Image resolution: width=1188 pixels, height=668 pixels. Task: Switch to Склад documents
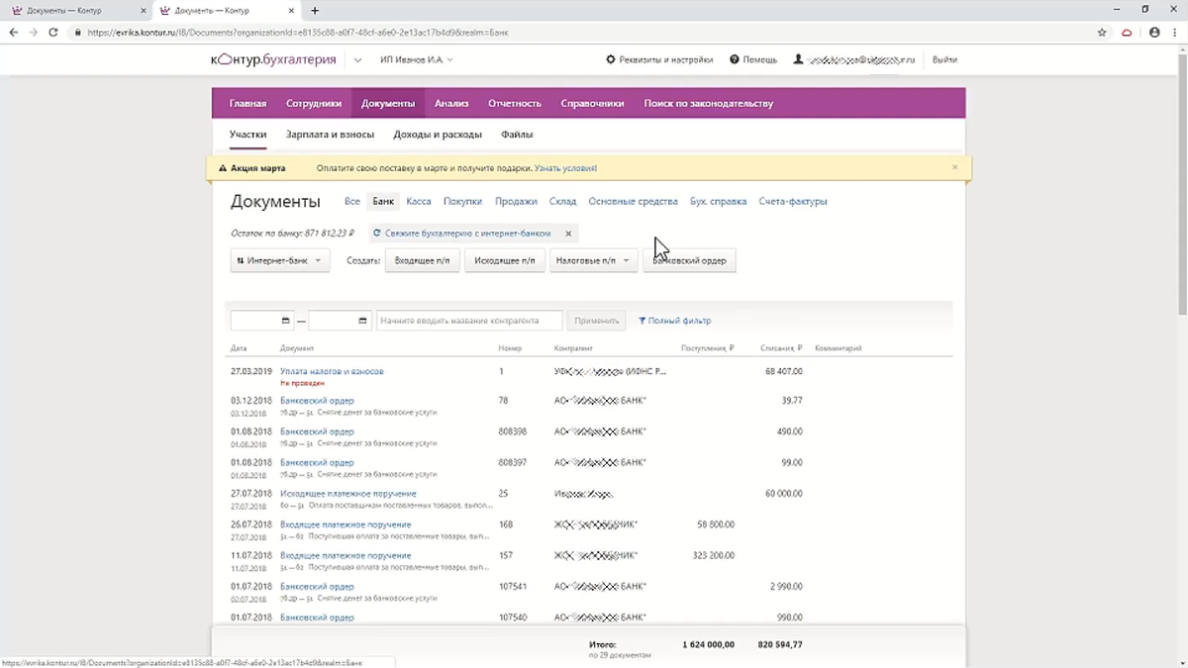(562, 202)
